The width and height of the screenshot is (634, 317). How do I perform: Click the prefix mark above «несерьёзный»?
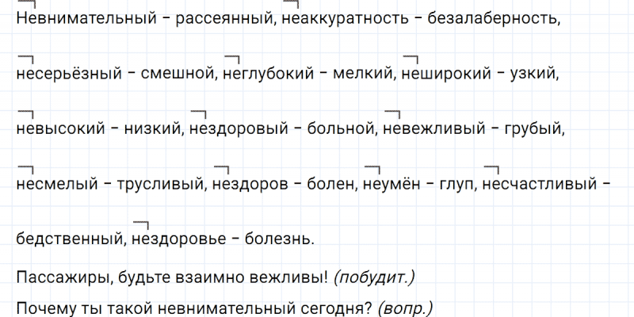pyautogui.click(x=25, y=59)
